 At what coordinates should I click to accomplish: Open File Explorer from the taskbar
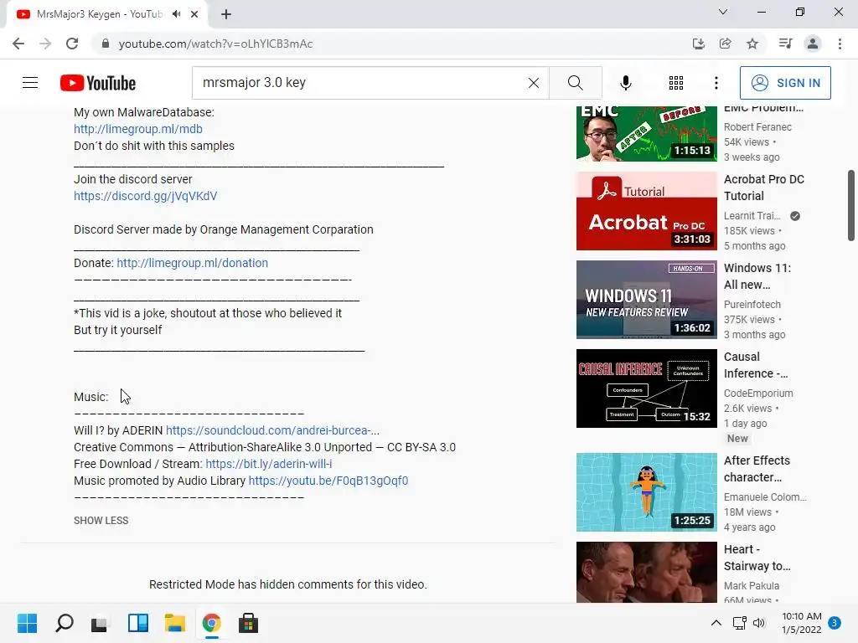175,623
